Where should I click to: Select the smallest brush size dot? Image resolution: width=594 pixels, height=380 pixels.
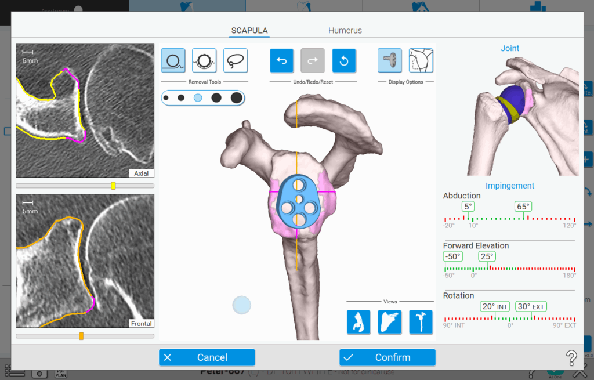click(x=166, y=97)
